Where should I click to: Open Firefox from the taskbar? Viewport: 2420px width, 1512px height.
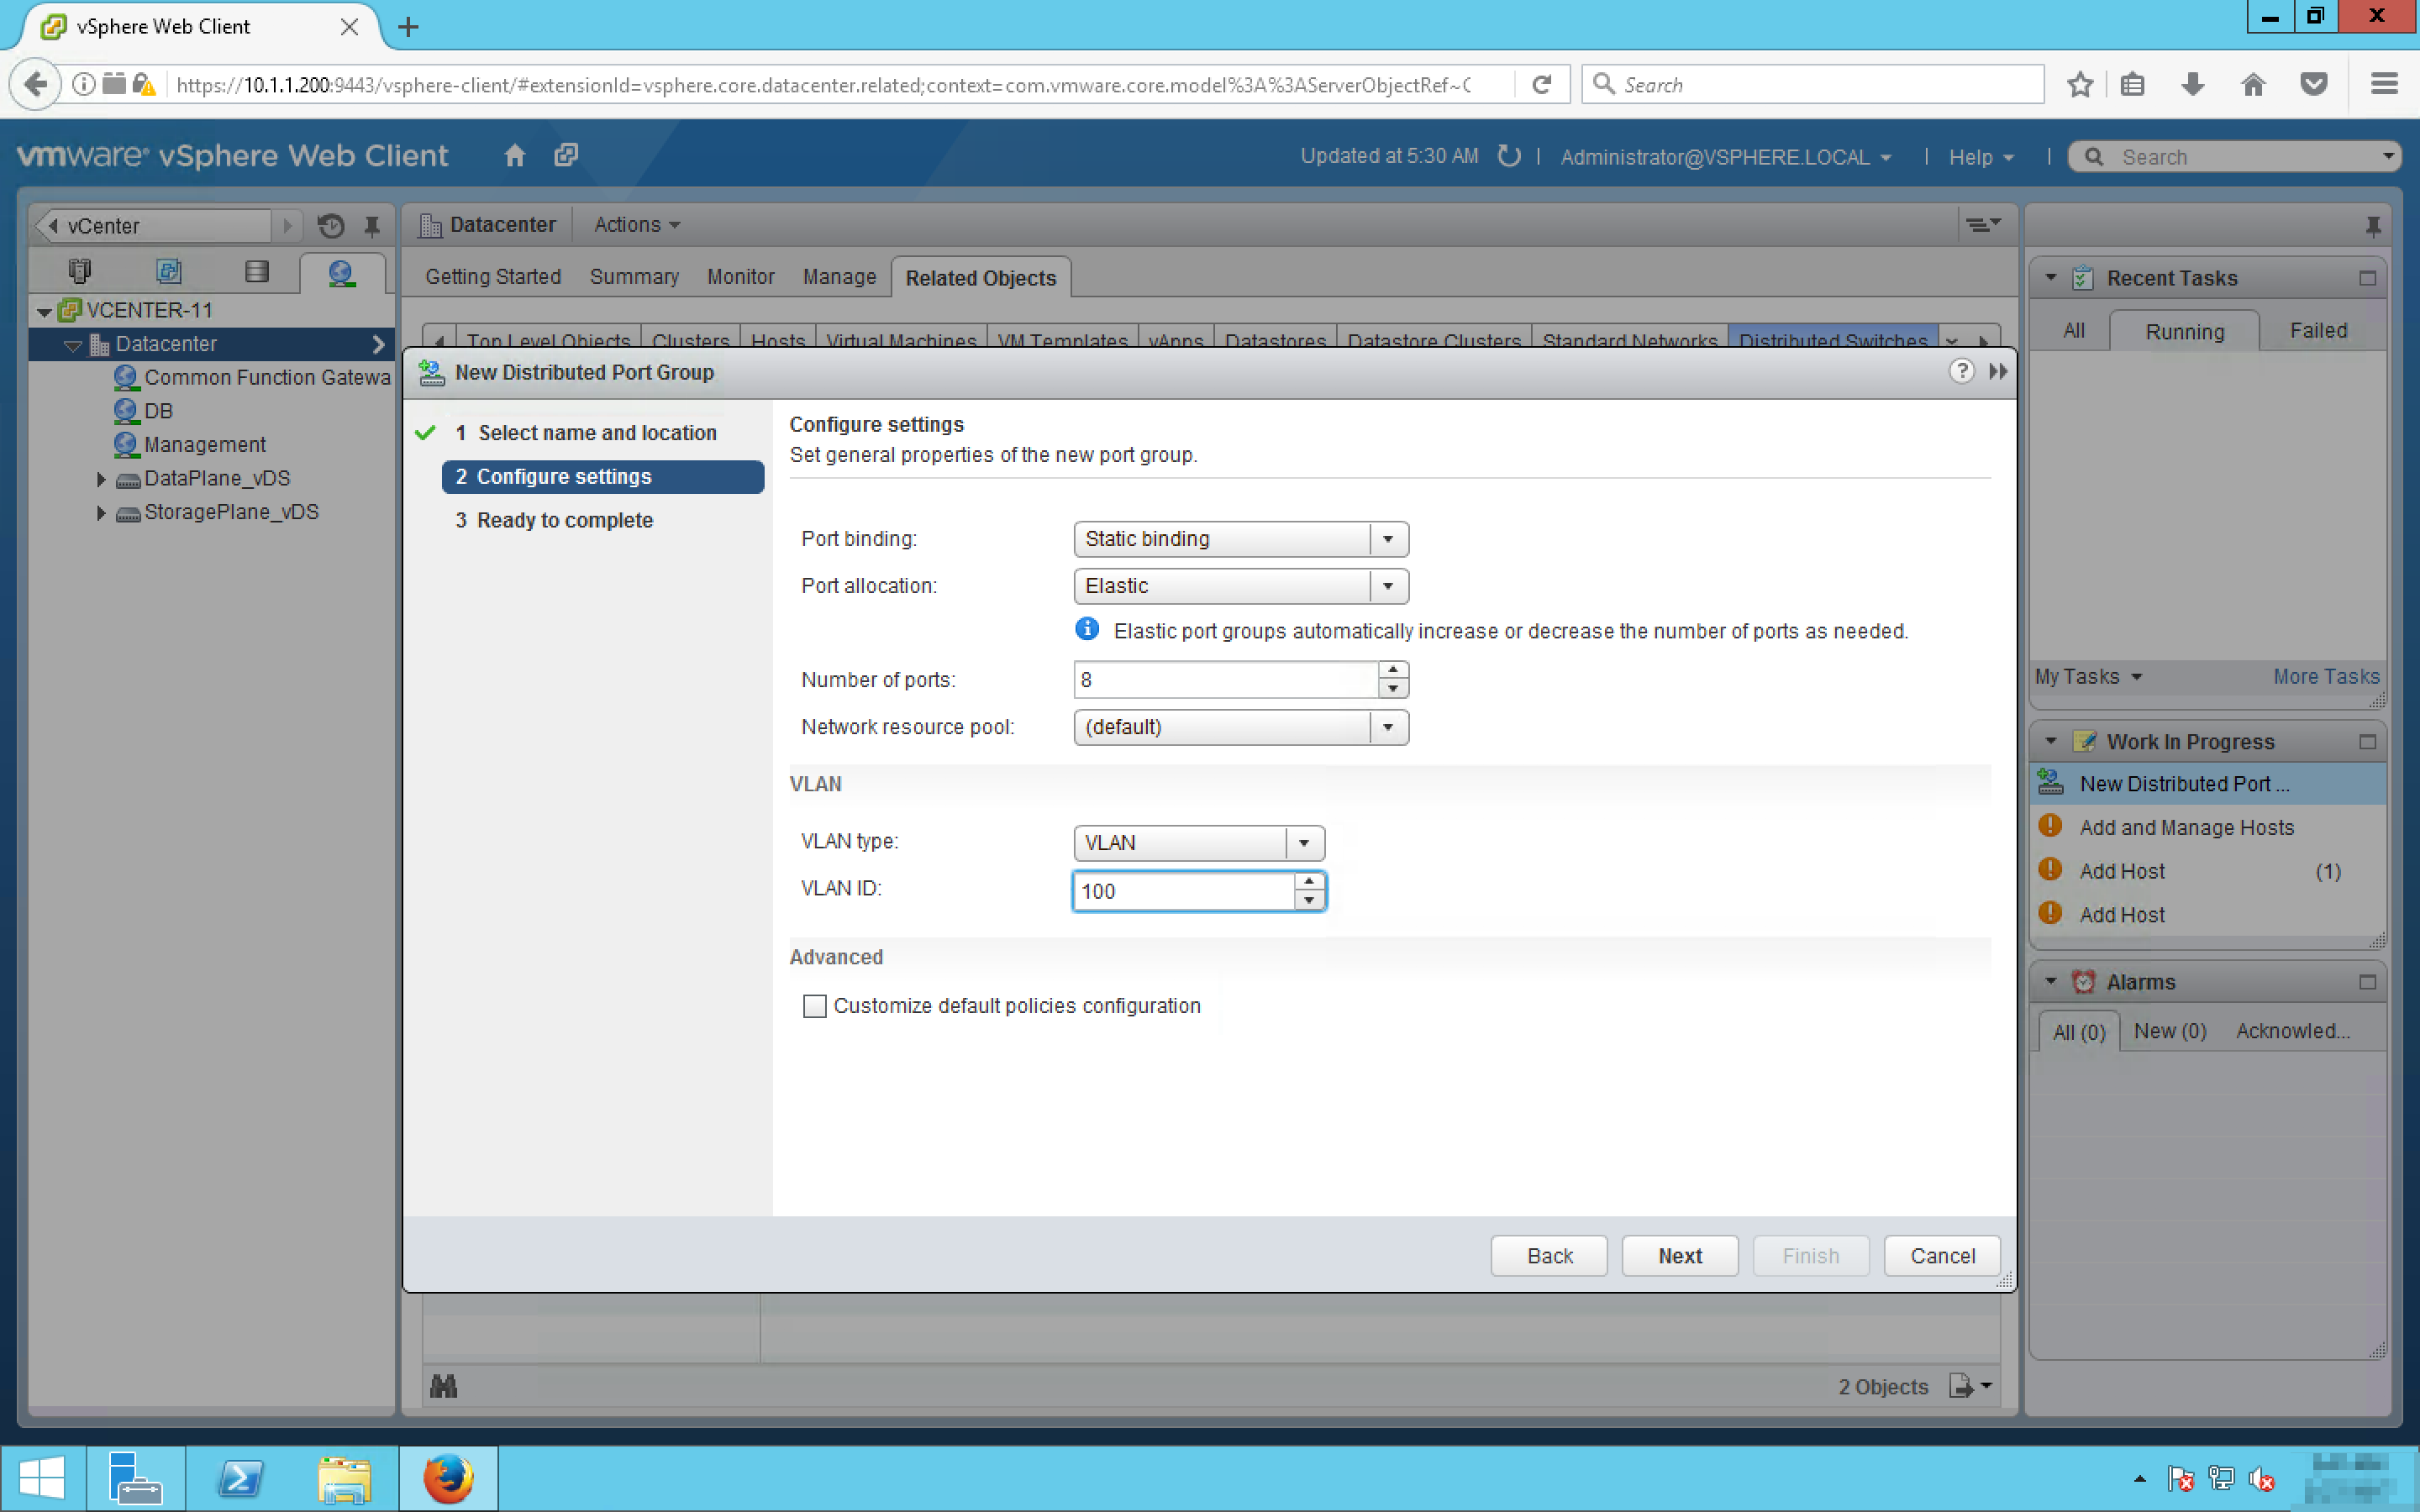(x=447, y=1478)
